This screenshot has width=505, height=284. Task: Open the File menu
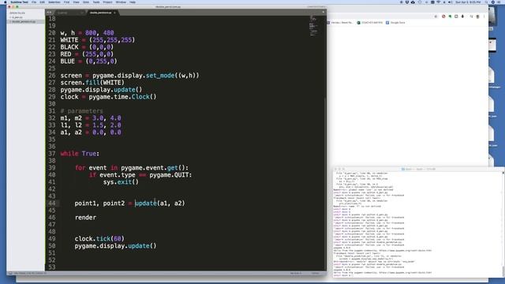[x=34, y=2]
